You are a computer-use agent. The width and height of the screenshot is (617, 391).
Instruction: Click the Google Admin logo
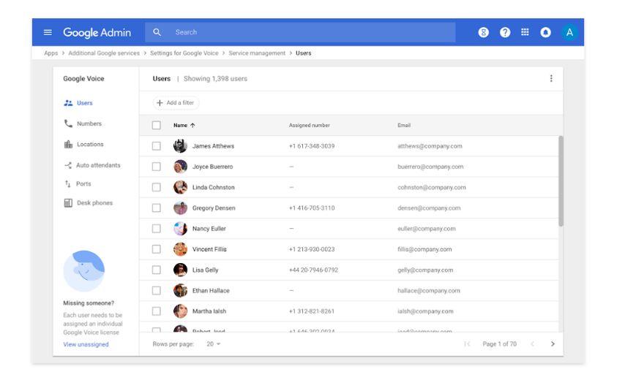[x=97, y=32]
